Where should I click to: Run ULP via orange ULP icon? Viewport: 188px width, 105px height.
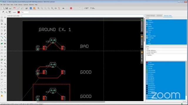(x=34, y=8)
